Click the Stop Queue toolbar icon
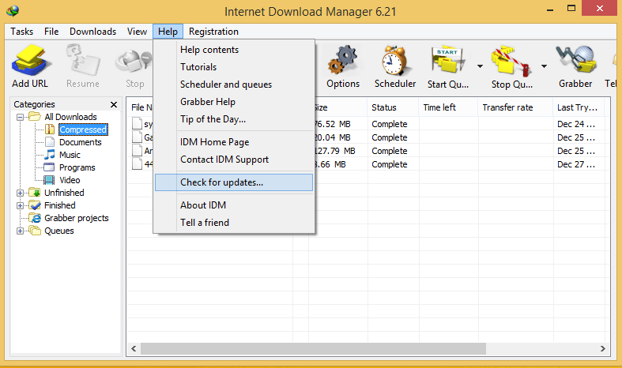622x368 pixels. [x=511, y=62]
